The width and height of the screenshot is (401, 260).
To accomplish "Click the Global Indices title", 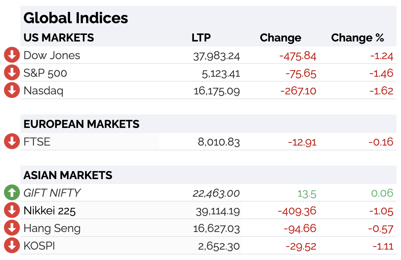I will (x=76, y=18).
